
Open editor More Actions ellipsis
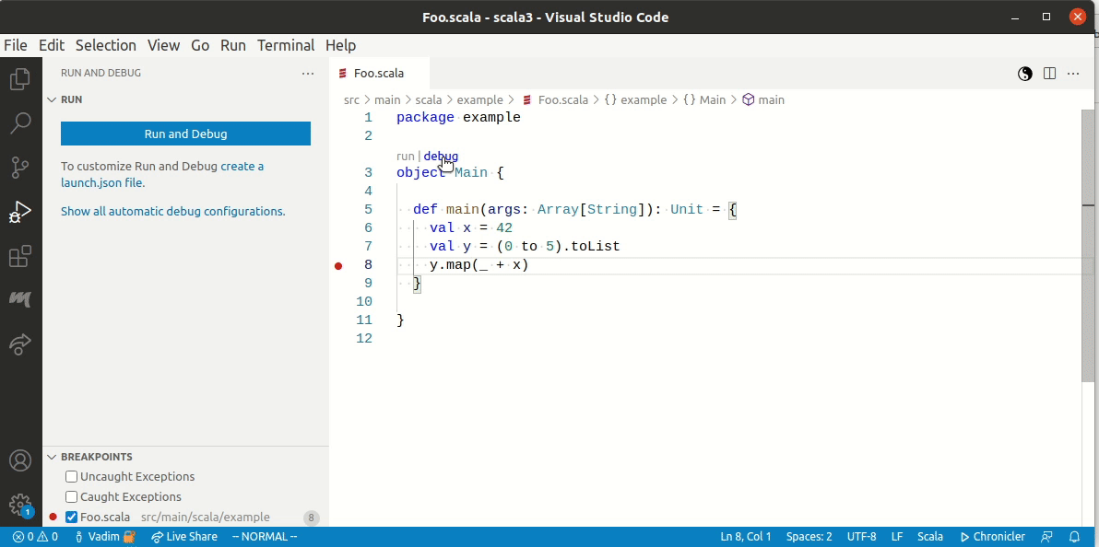click(x=1073, y=74)
